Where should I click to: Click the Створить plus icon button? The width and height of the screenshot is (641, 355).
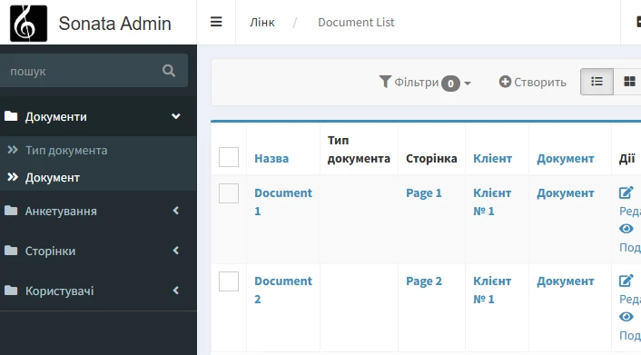[533, 82]
